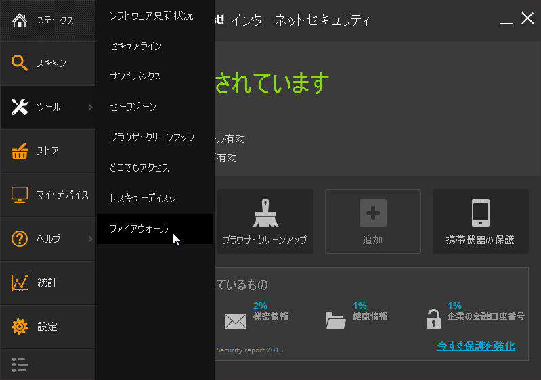Click the Scan magnifying glass icon

click(20, 63)
